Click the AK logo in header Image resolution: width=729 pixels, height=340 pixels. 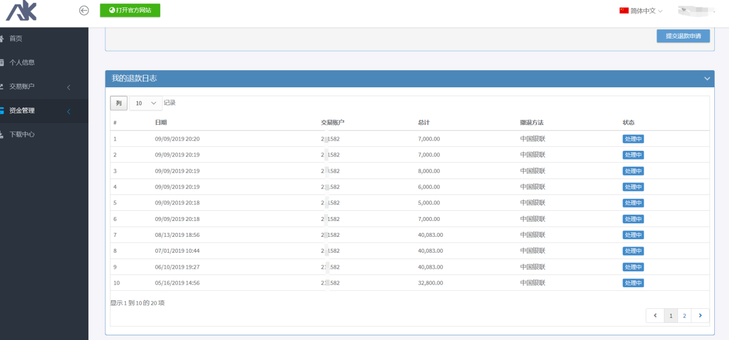pos(21,11)
